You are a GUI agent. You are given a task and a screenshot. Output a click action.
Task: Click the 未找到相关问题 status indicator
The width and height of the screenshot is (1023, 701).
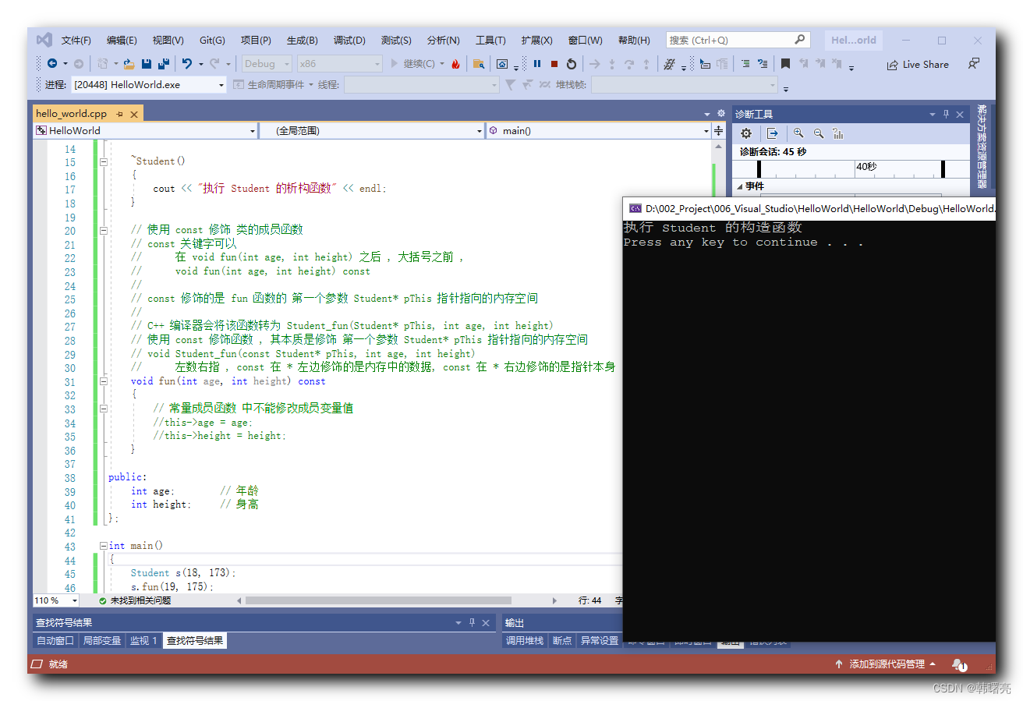pos(134,600)
